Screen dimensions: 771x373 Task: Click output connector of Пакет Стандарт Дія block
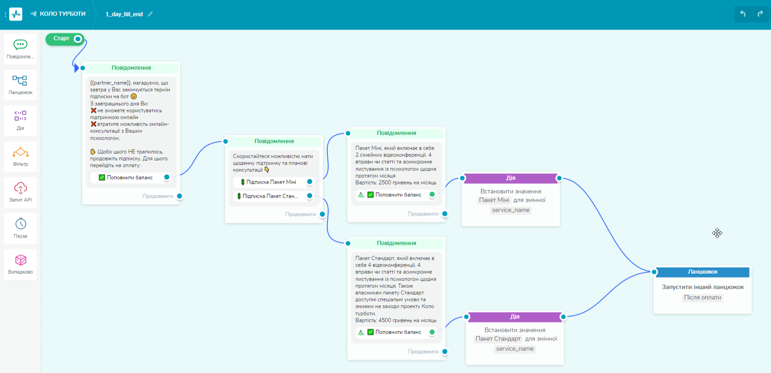tap(563, 317)
